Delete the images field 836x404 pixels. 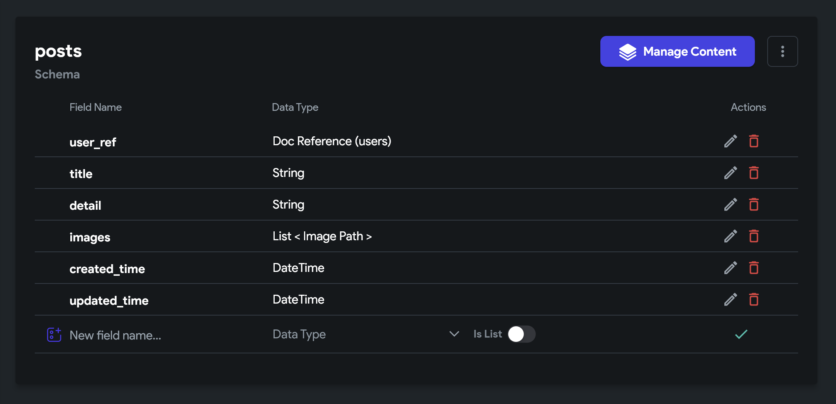click(x=754, y=236)
